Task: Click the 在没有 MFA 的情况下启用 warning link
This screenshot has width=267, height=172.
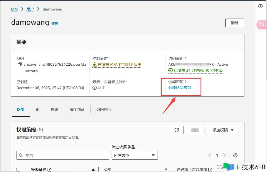Action: tap(119, 64)
